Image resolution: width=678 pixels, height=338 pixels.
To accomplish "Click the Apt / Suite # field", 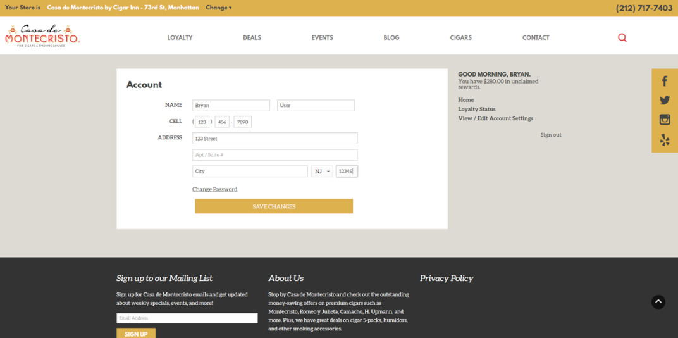I will pyautogui.click(x=274, y=155).
